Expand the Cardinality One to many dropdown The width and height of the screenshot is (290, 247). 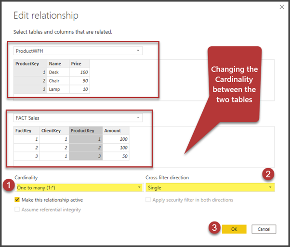point(79,187)
